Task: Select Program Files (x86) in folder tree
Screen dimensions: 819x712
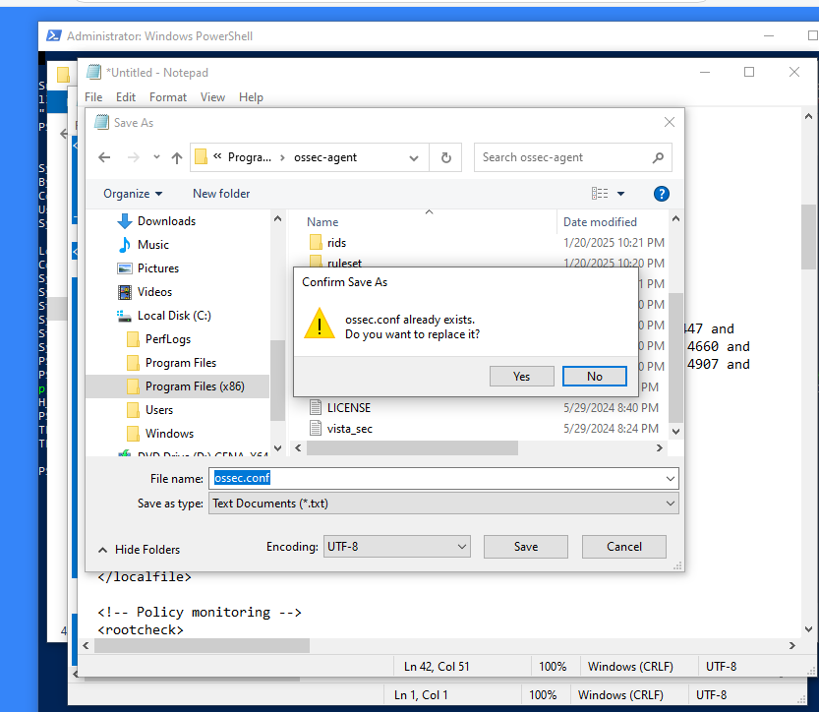Action: click(194, 386)
